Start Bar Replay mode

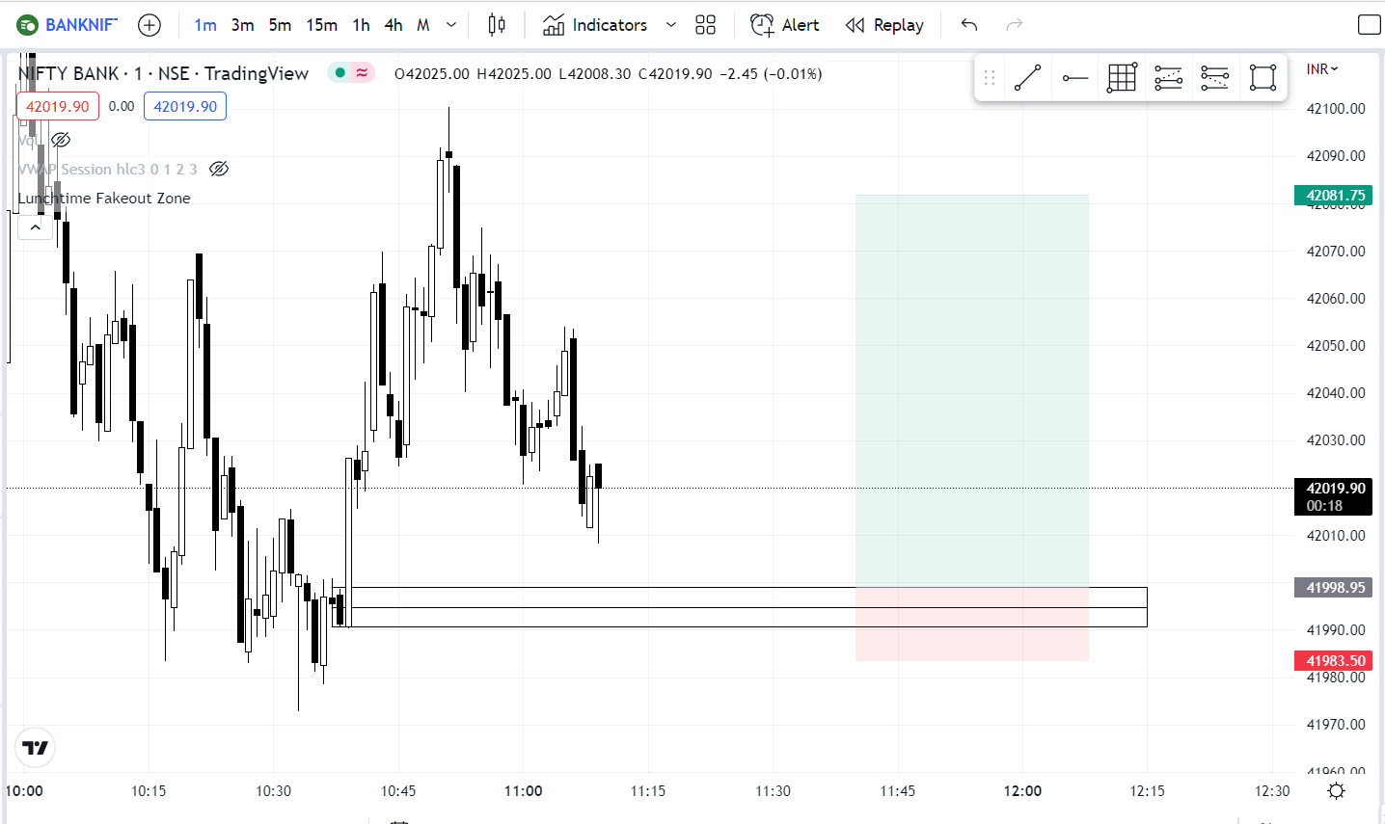(x=884, y=25)
